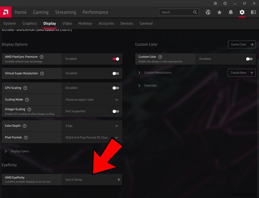The width and height of the screenshot is (259, 198).
Task: Toggle Integer Scaling switch
Action: (116, 111)
